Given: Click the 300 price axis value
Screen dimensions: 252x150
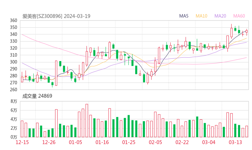Looking at the screenshot, I should tap(14, 62).
